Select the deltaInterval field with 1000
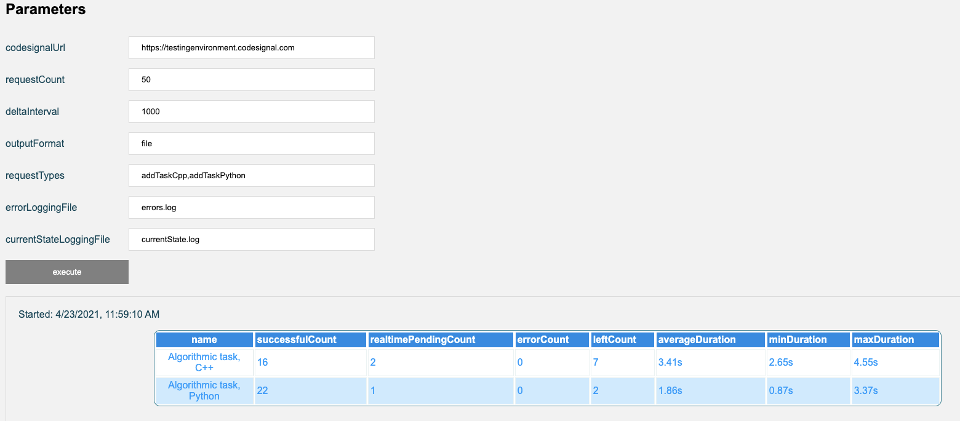Screen dimensions: 960x421 click(252, 111)
